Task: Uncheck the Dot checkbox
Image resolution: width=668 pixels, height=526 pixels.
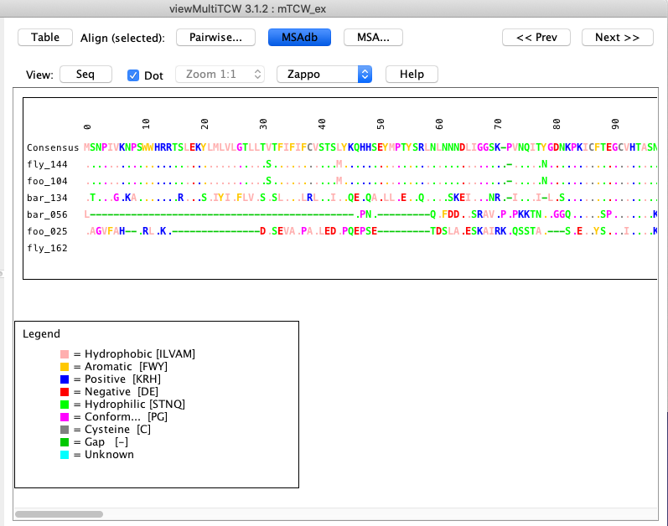Action: point(133,75)
